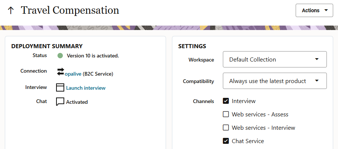Click the chat speech bubble icon
Viewport: 338px width, 149px height.
coord(60,102)
